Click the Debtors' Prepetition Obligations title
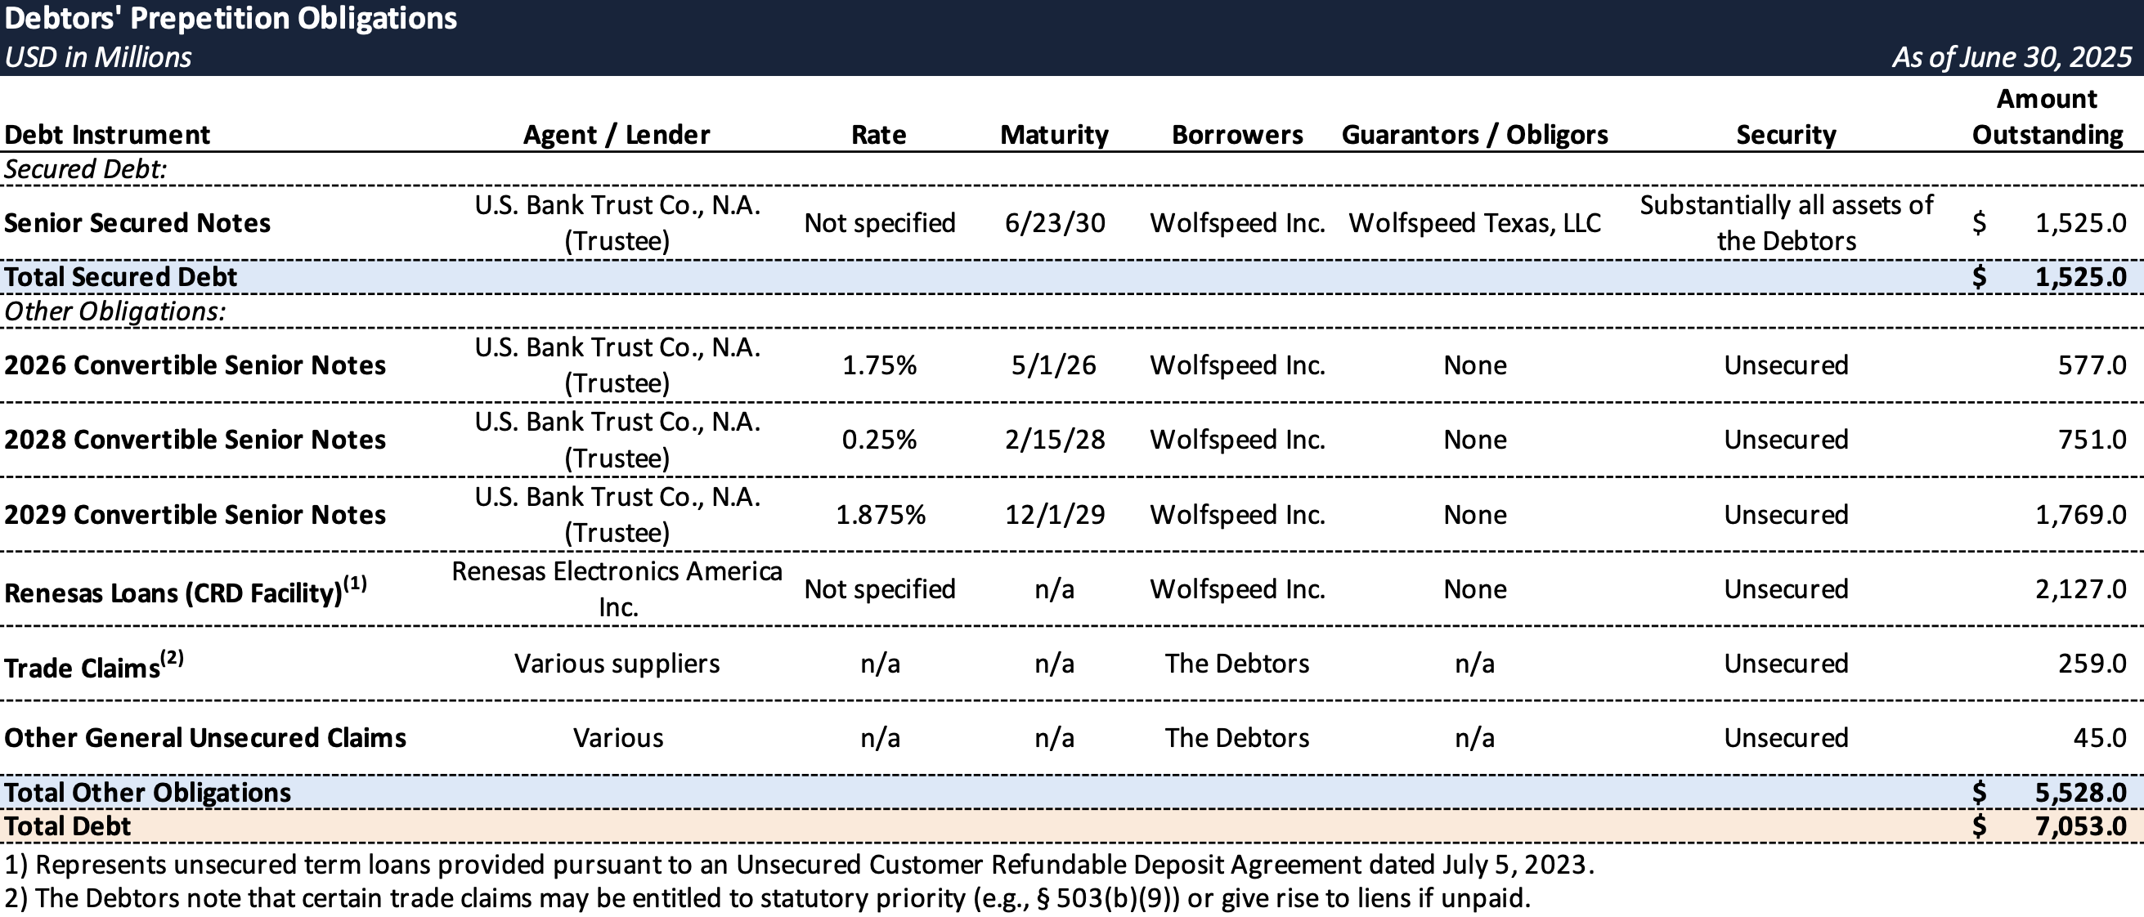 tap(231, 19)
